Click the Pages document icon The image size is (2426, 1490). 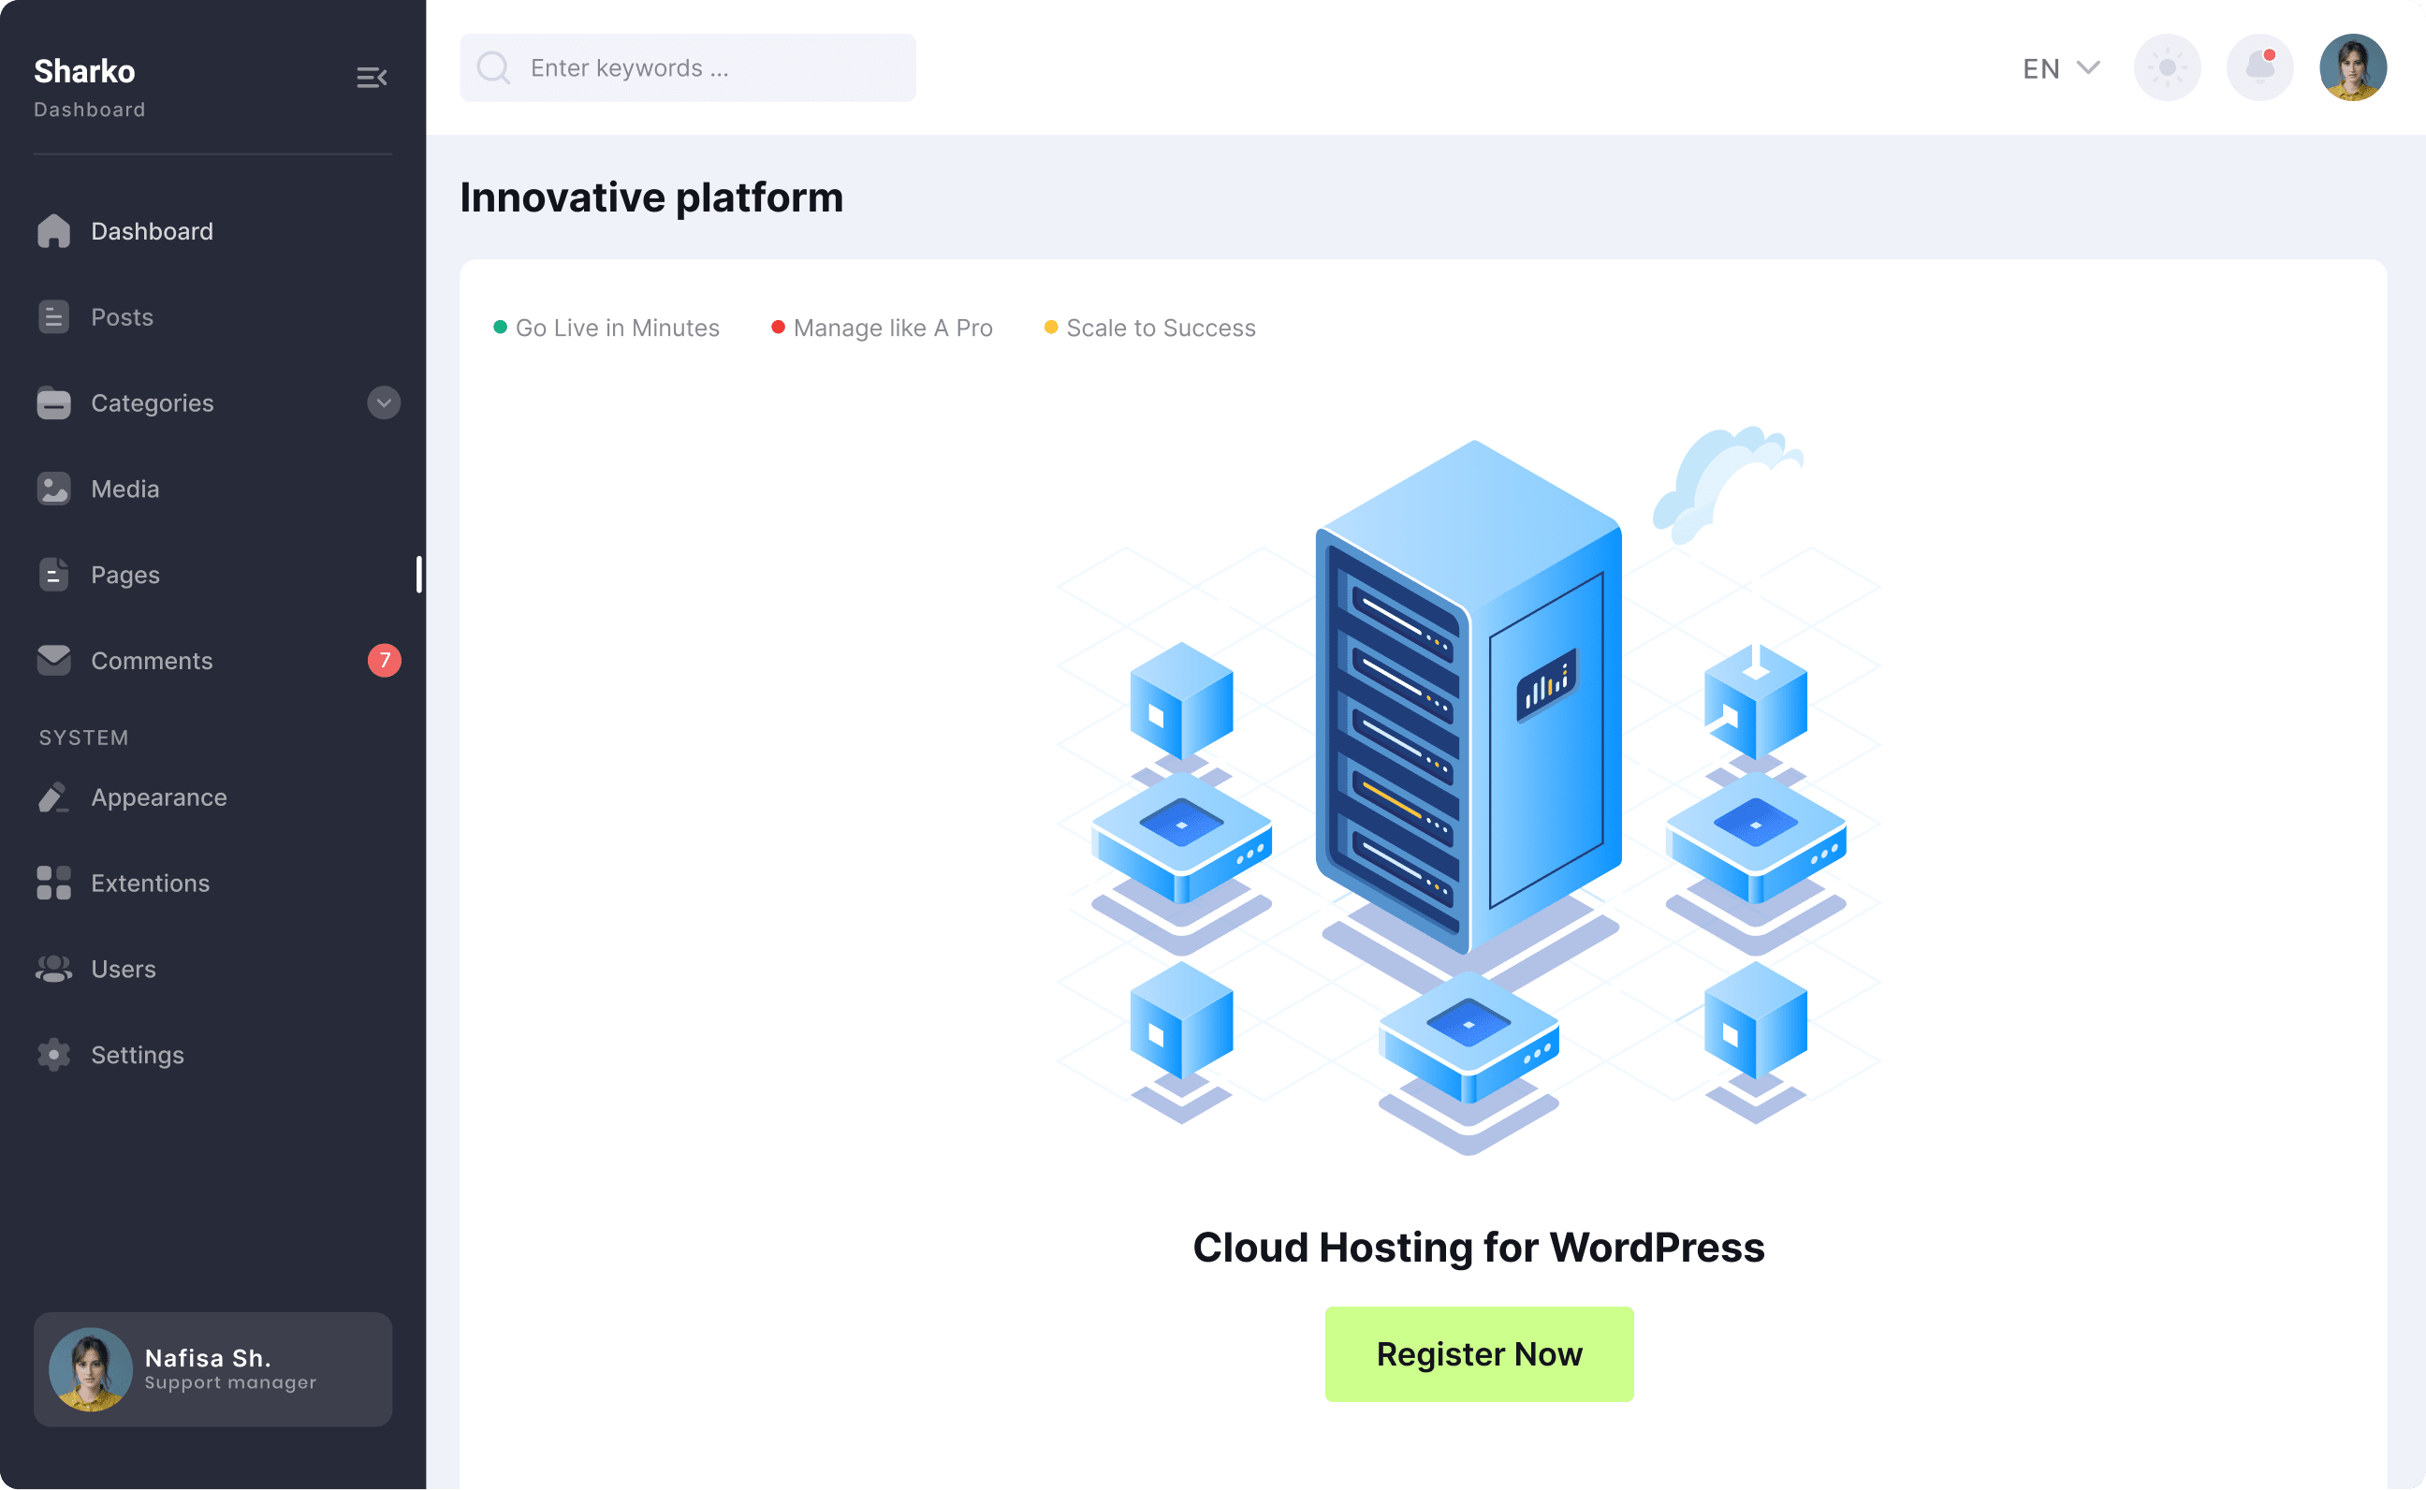pyautogui.click(x=53, y=575)
